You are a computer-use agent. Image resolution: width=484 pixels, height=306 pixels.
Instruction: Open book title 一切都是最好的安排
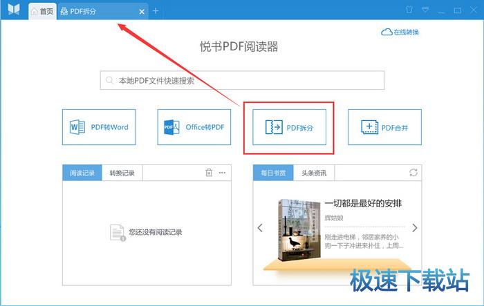tap(363, 203)
